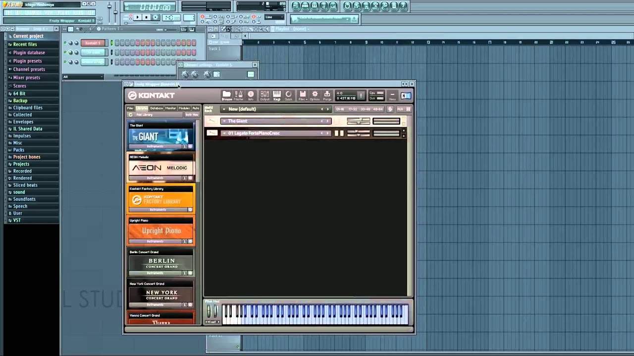Screen dimensions: 634x356
Task: Toggle mute LED of the third step sequencer channel
Action: [65, 62]
